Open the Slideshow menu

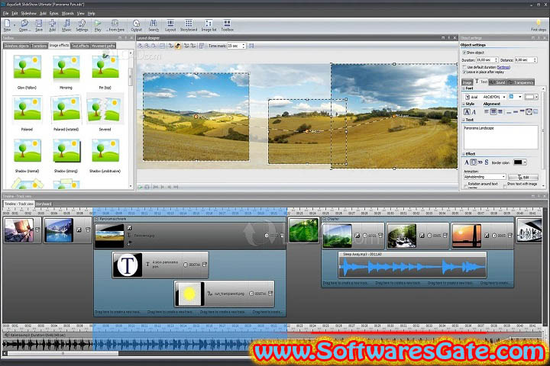29,13
